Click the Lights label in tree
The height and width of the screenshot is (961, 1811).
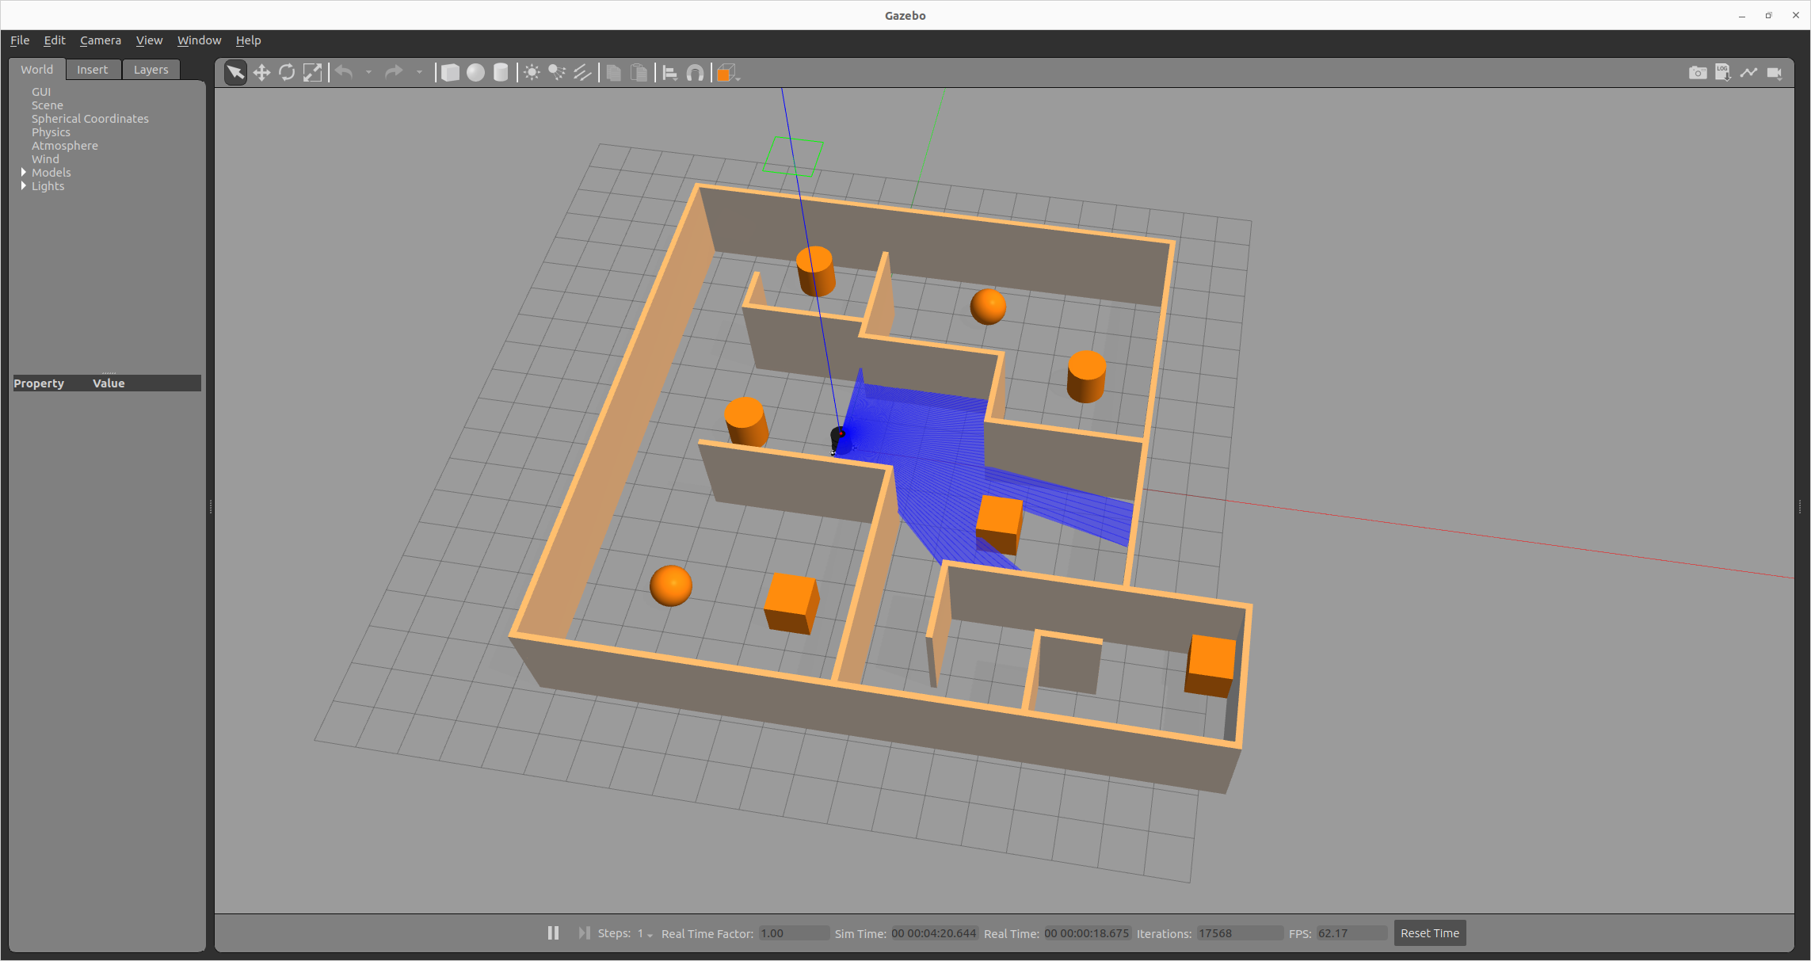click(48, 186)
